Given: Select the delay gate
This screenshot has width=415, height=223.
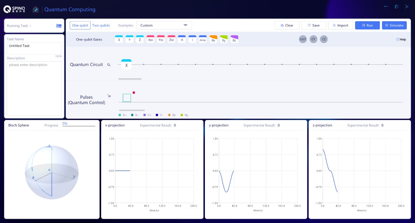Looking at the screenshot, I should (x=203, y=40).
